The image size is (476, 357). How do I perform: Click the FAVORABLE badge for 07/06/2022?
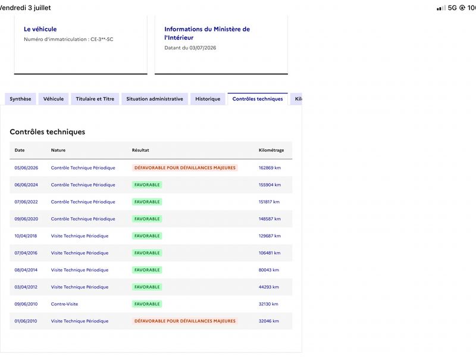point(147,202)
